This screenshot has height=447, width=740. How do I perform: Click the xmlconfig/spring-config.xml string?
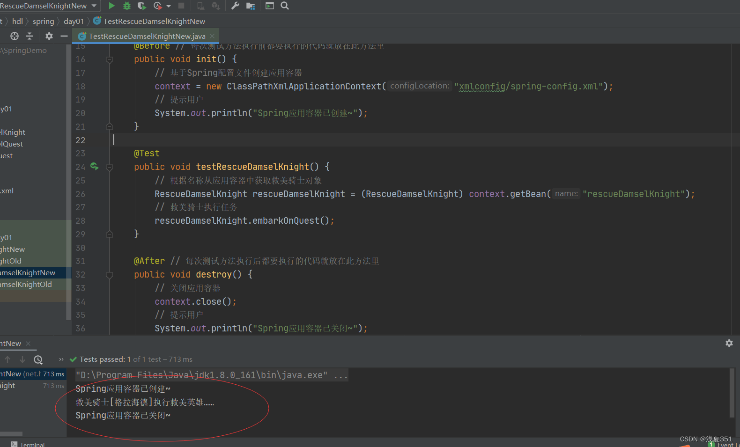[528, 86]
